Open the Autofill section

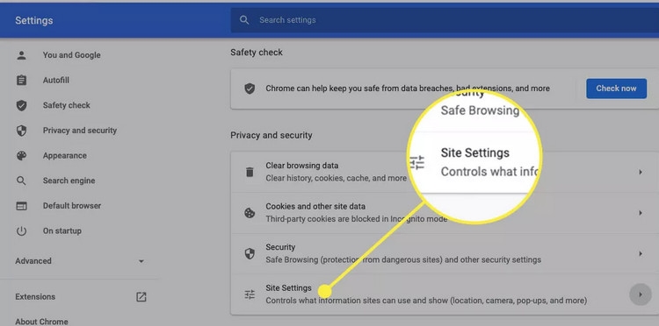click(x=56, y=81)
